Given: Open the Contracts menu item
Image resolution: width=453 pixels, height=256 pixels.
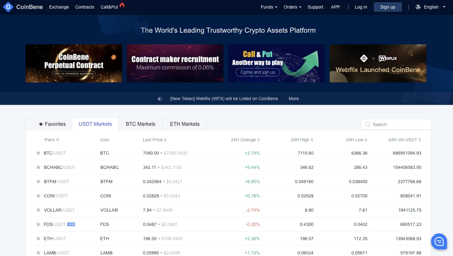Looking at the screenshot, I should [85, 7].
